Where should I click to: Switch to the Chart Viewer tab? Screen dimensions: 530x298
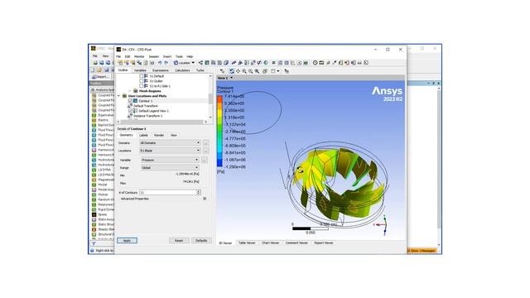271,243
